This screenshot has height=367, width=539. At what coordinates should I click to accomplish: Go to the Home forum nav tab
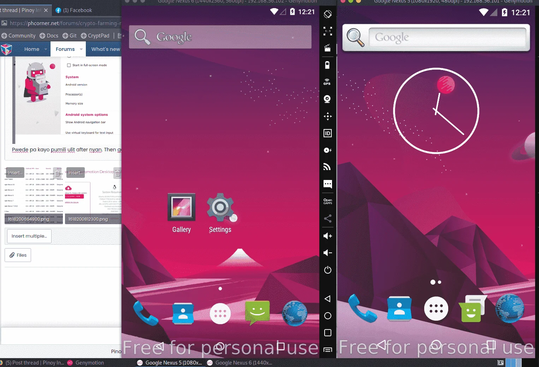[x=32, y=49]
